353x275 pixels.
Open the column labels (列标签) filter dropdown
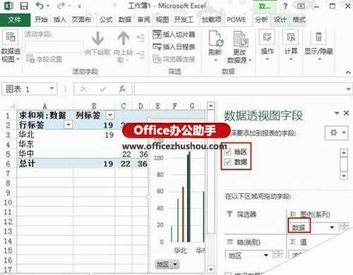109,115
